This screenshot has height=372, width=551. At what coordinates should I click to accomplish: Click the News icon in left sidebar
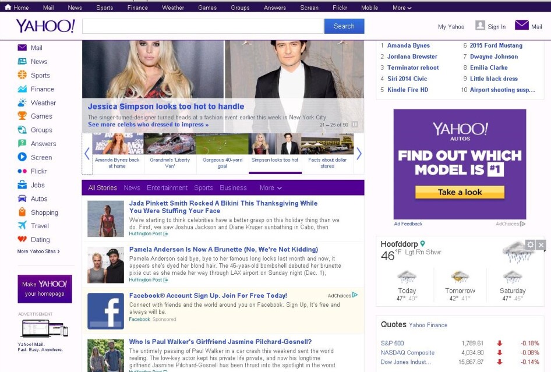click(22, 62)
